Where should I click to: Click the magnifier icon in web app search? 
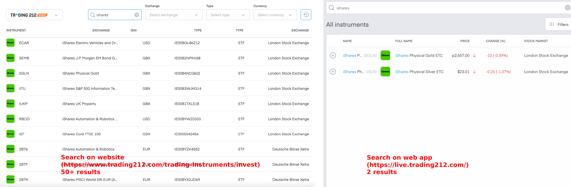331,8
